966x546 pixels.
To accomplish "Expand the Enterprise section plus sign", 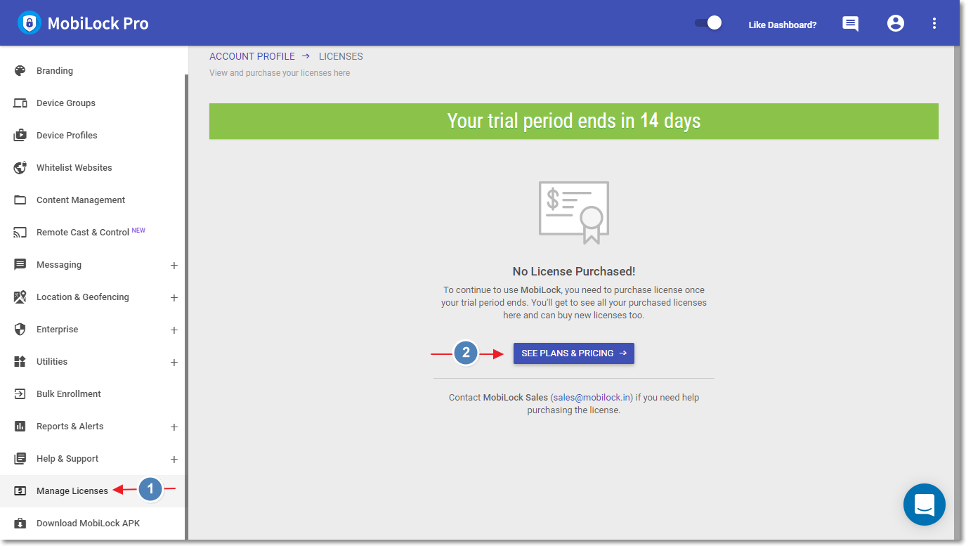I will (x=174, y=330).
